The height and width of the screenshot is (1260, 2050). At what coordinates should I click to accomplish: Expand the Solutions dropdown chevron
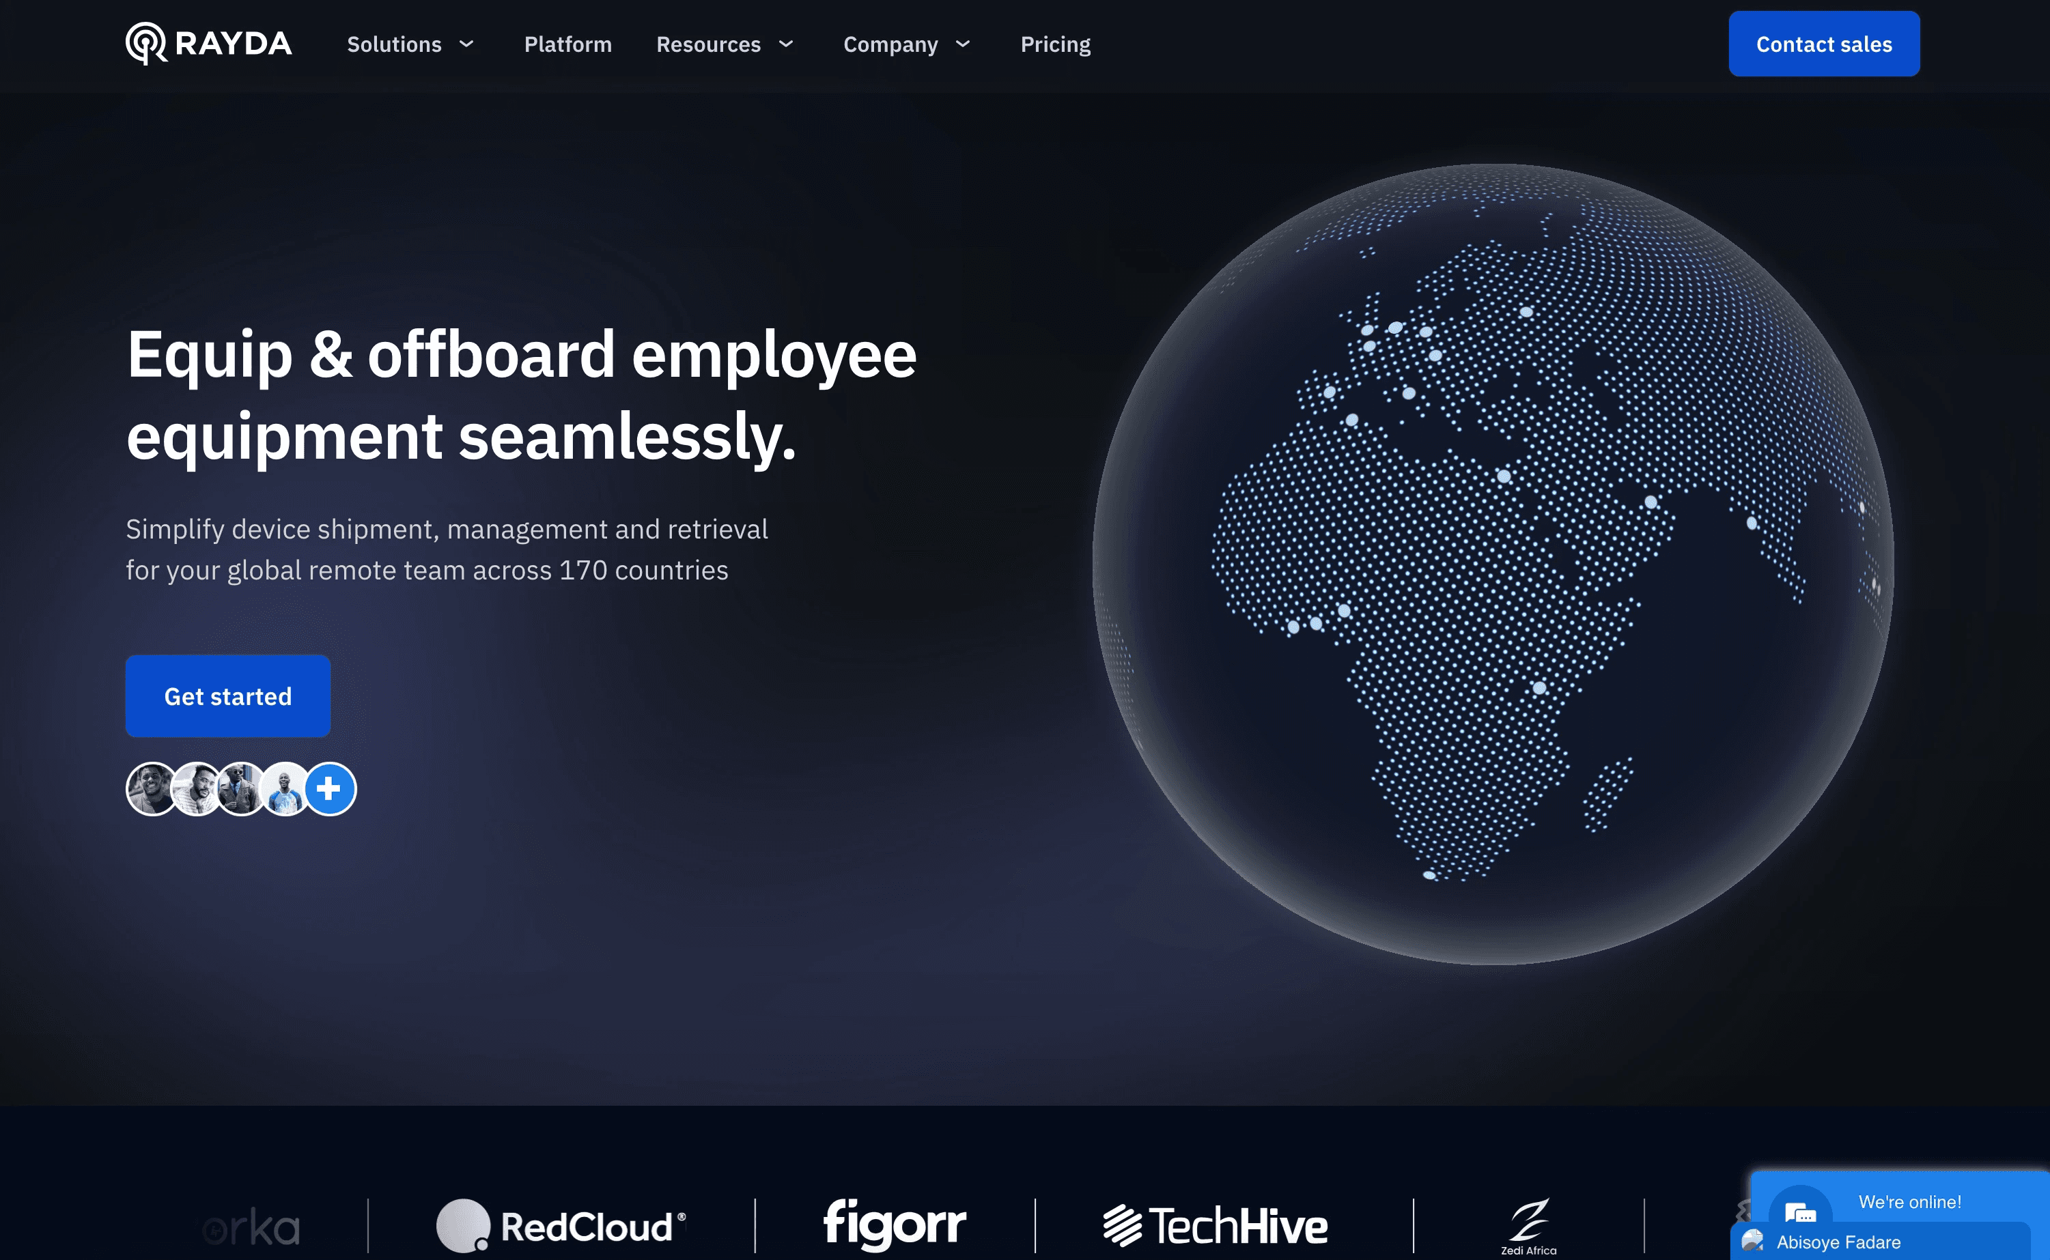[x=466, y=43]
